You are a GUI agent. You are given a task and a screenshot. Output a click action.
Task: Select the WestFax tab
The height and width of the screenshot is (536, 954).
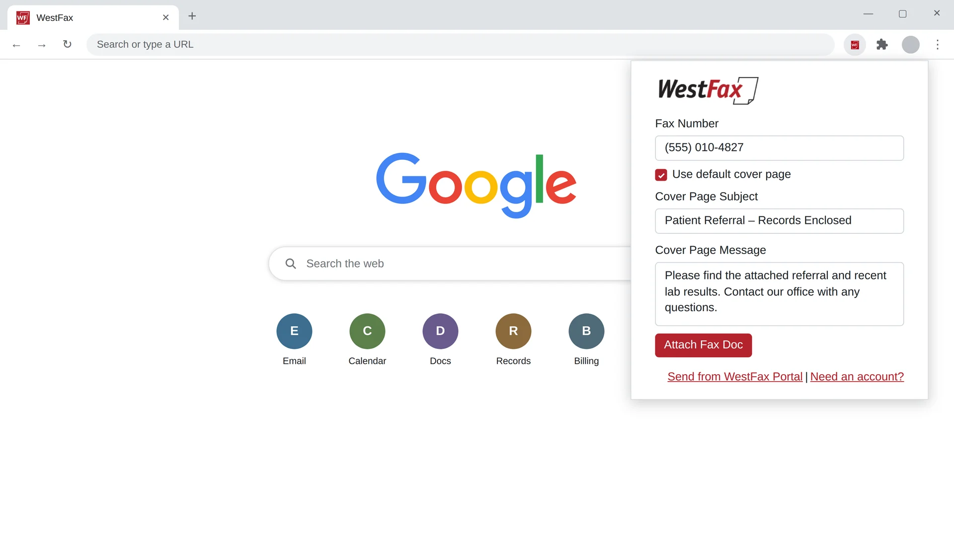(x=93, y=17)
